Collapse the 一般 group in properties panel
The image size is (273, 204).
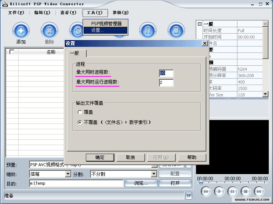pos(200,24)
